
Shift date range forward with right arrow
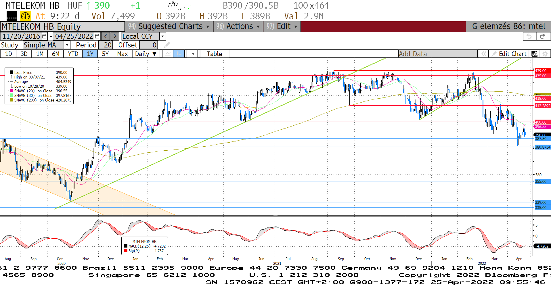pyautogui.click(x=115, y=36)
